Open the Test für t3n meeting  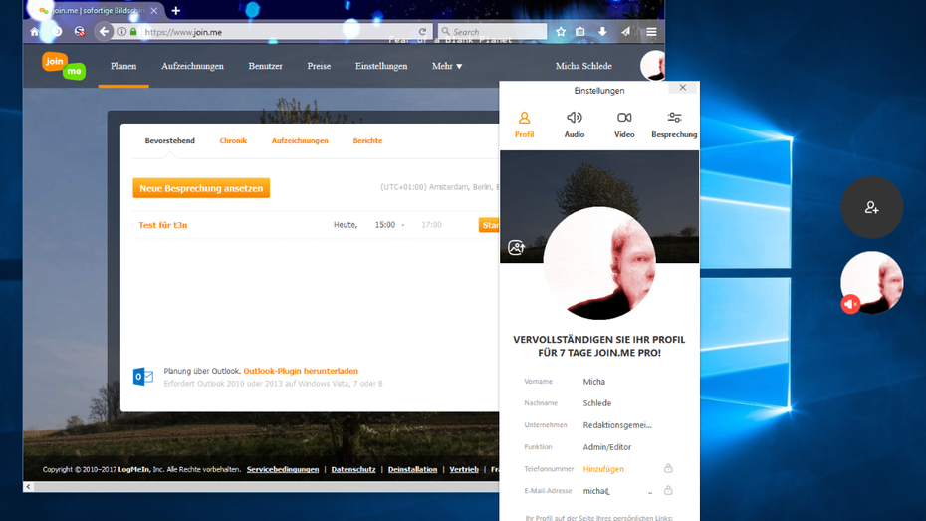click(x=163, y=225)
